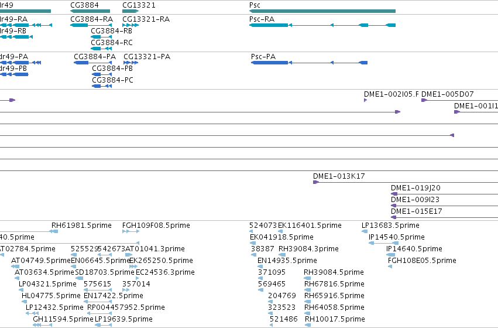The image size is (498, 328).
Task: Select EST 323523
Action: click(x=281, y=307)
